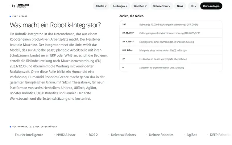Open the DE language selector
Viewport: 232px width, 145px height.
(x=194, y=6)
